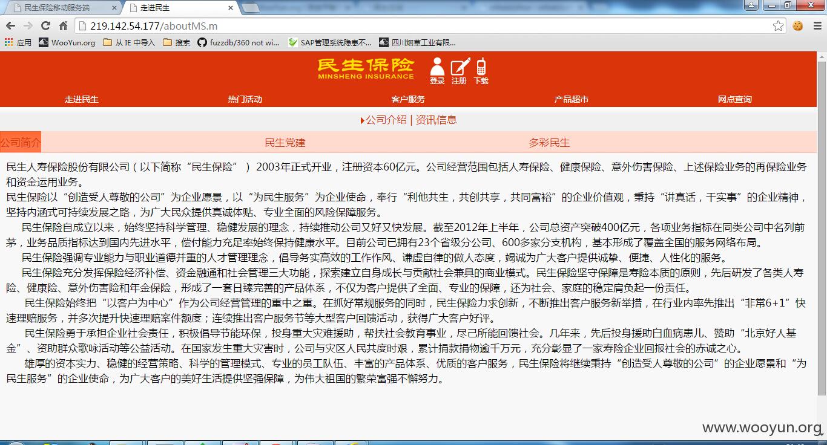Go to the browser home page icon
The image size is (827, 445).
(63, 26)
